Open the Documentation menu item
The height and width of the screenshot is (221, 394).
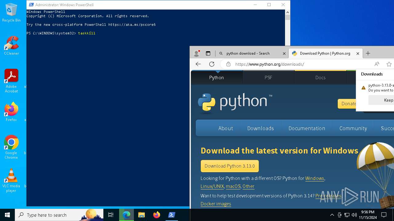(x=307, y=128)
